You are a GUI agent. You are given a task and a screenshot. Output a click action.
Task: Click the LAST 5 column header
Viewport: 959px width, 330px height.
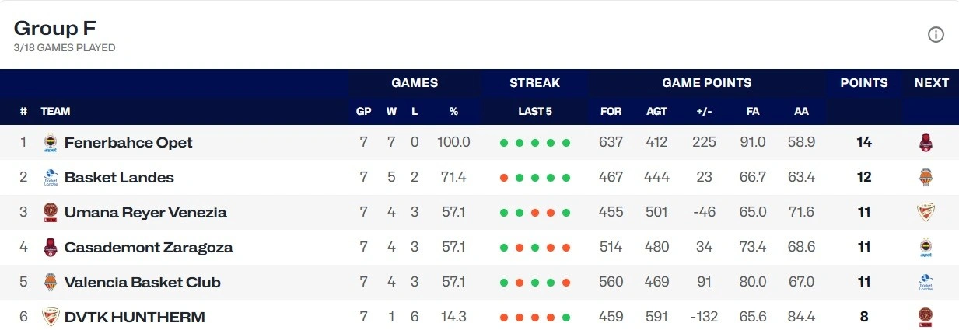tap(534, 111)
